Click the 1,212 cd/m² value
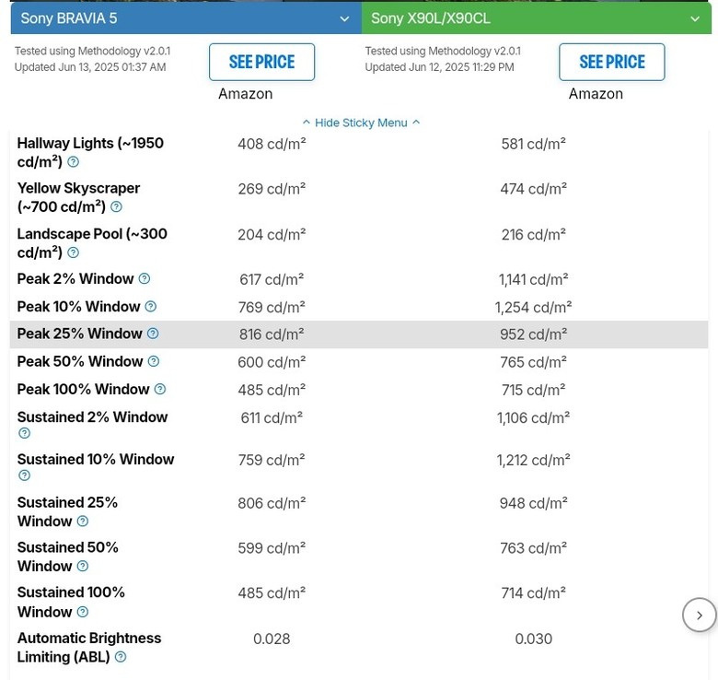 (x=534, y=460)
